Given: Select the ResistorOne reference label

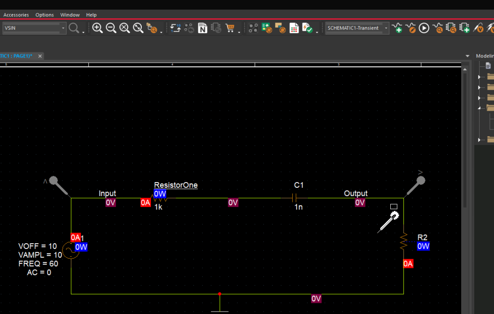Looking at the screenshot, I should (176, 185).
